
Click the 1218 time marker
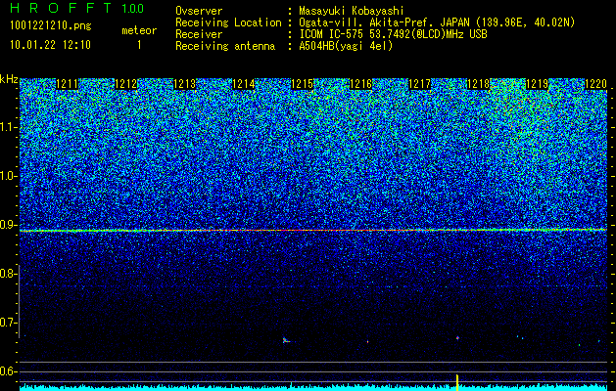[x=479, y=84]
